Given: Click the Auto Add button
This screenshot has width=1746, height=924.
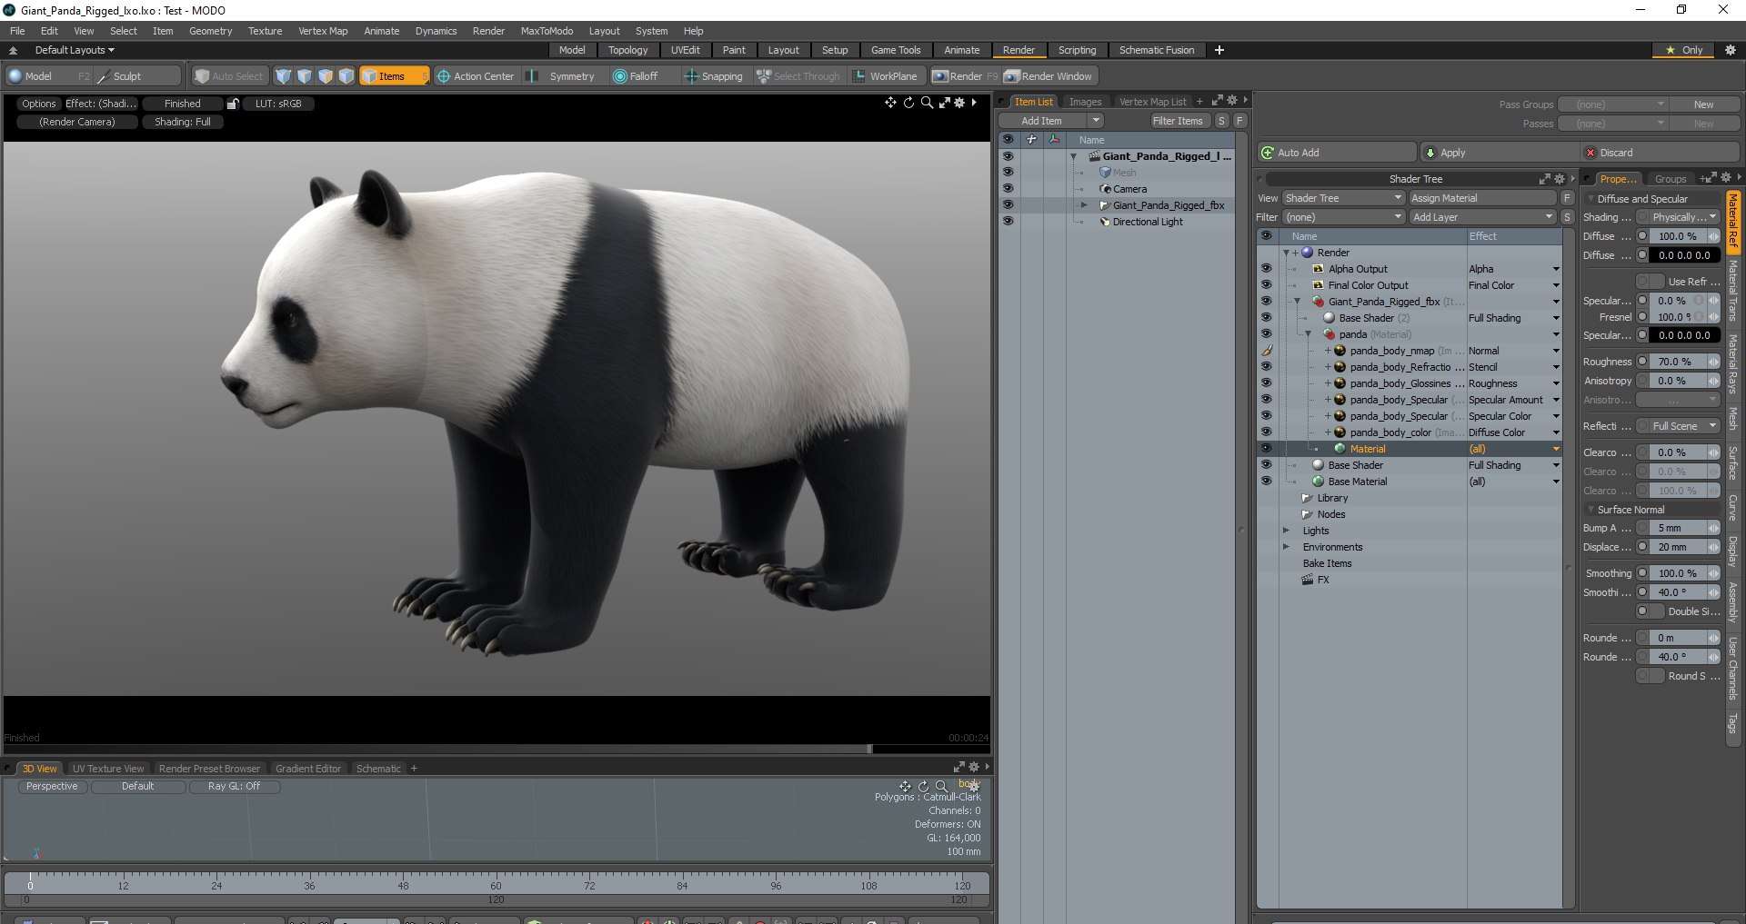Looking at the screenshot, I should 1337,153.
